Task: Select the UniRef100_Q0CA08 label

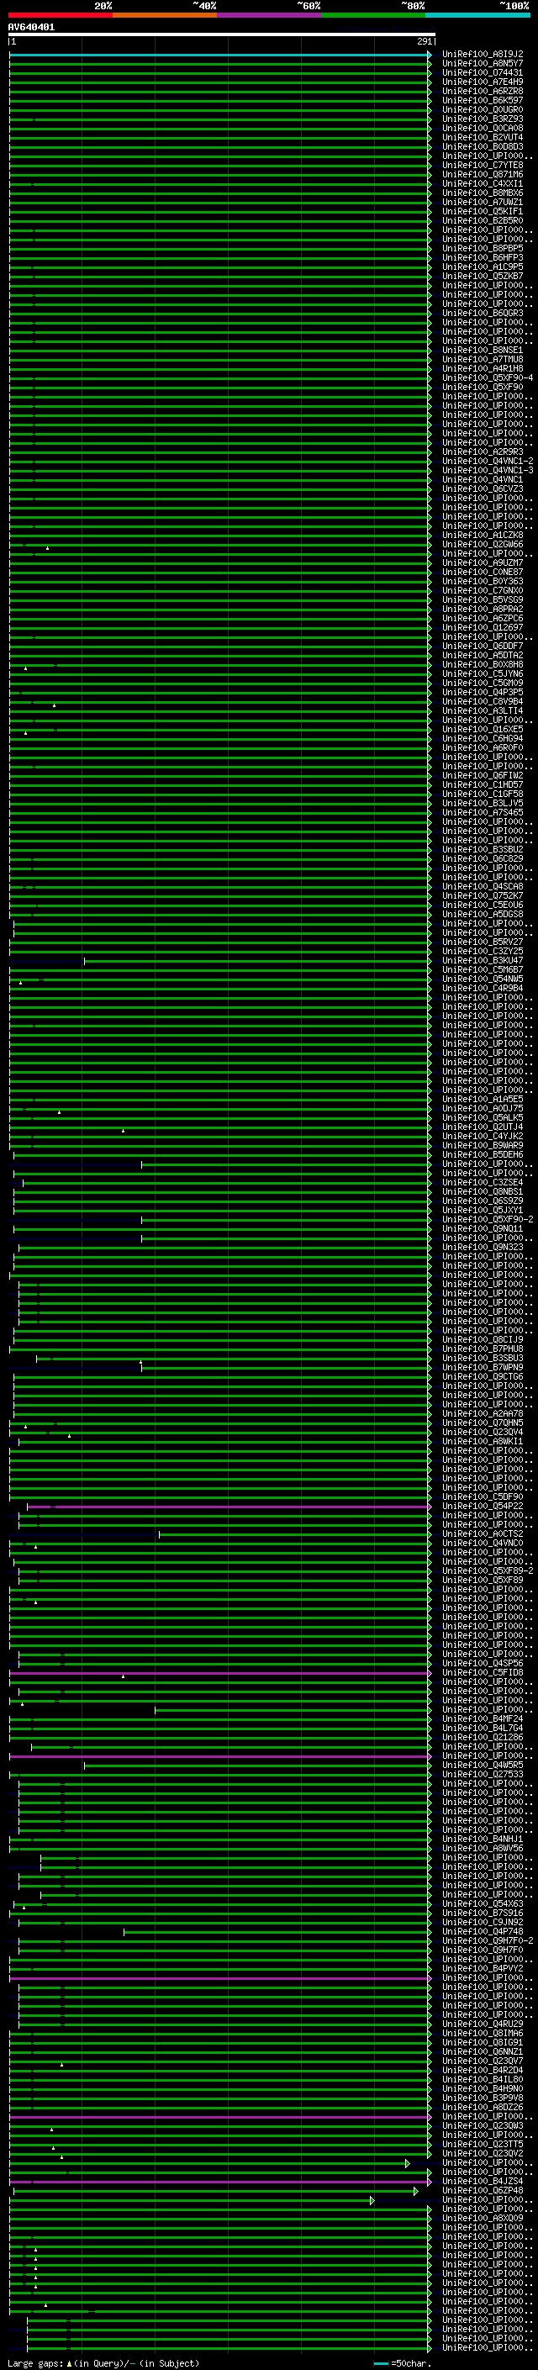Action: pyautogui.click(x=483, y=128)
